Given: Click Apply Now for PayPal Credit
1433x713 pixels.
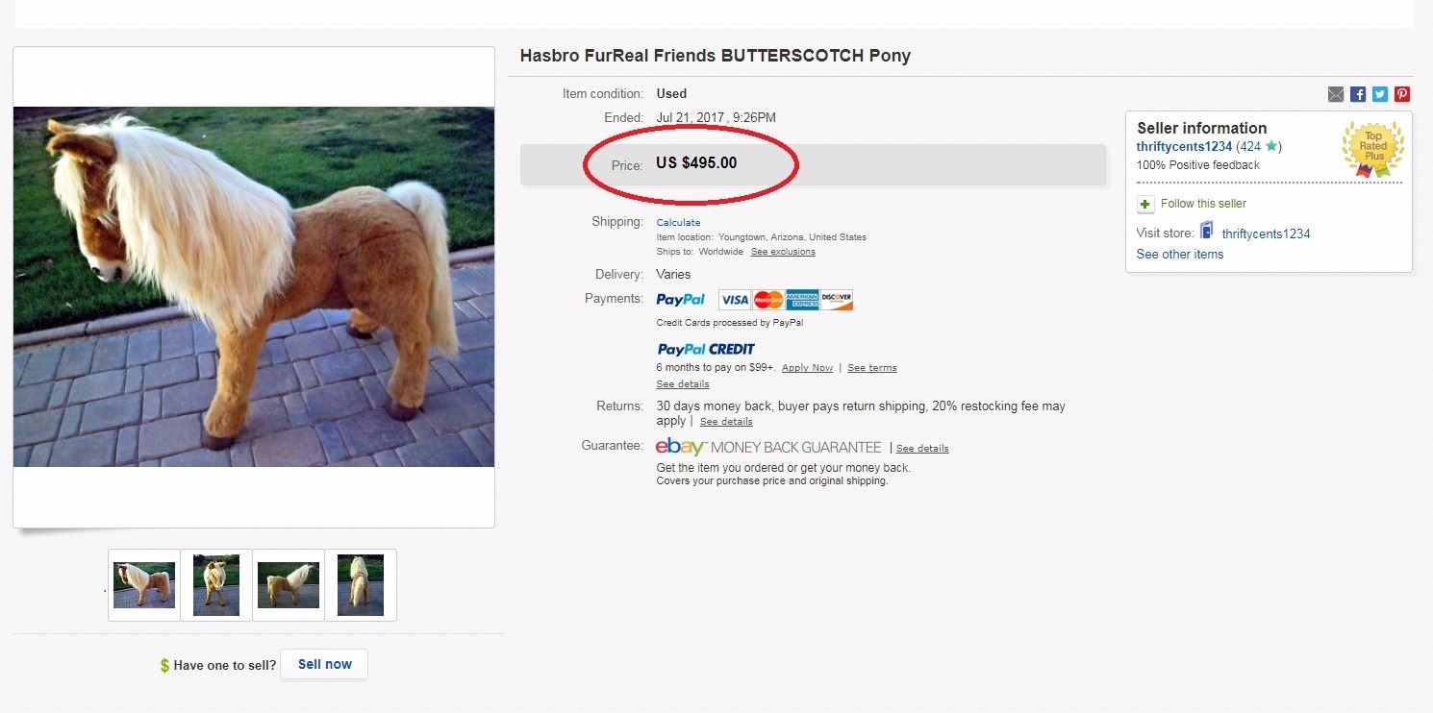Looking at the screenshot, I should tap(807, 368).
